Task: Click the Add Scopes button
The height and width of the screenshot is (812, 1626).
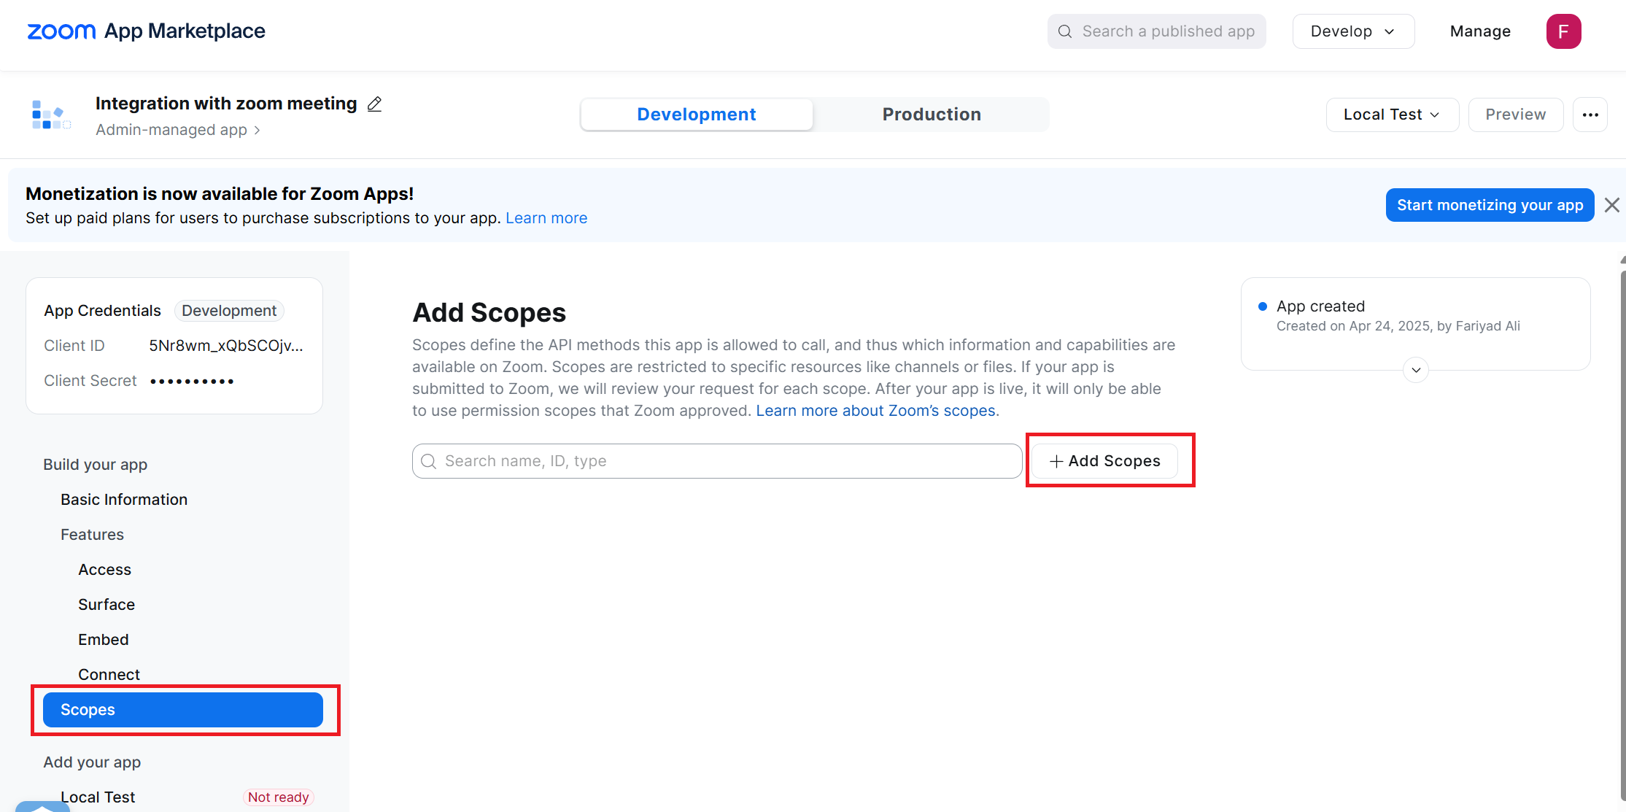Action: (1104, 461)
